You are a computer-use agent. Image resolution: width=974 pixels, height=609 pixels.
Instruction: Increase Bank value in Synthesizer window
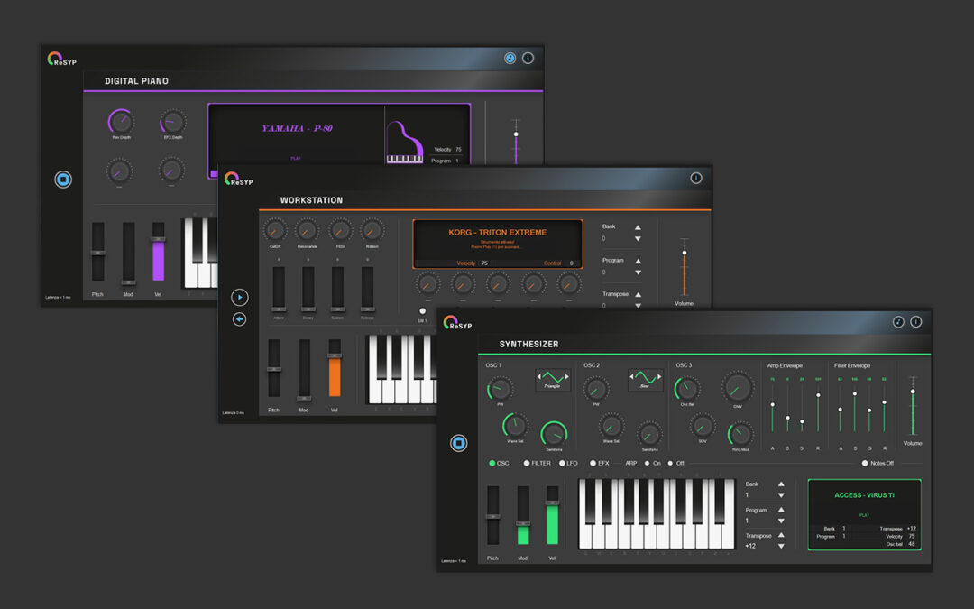(x=781, y=484)
